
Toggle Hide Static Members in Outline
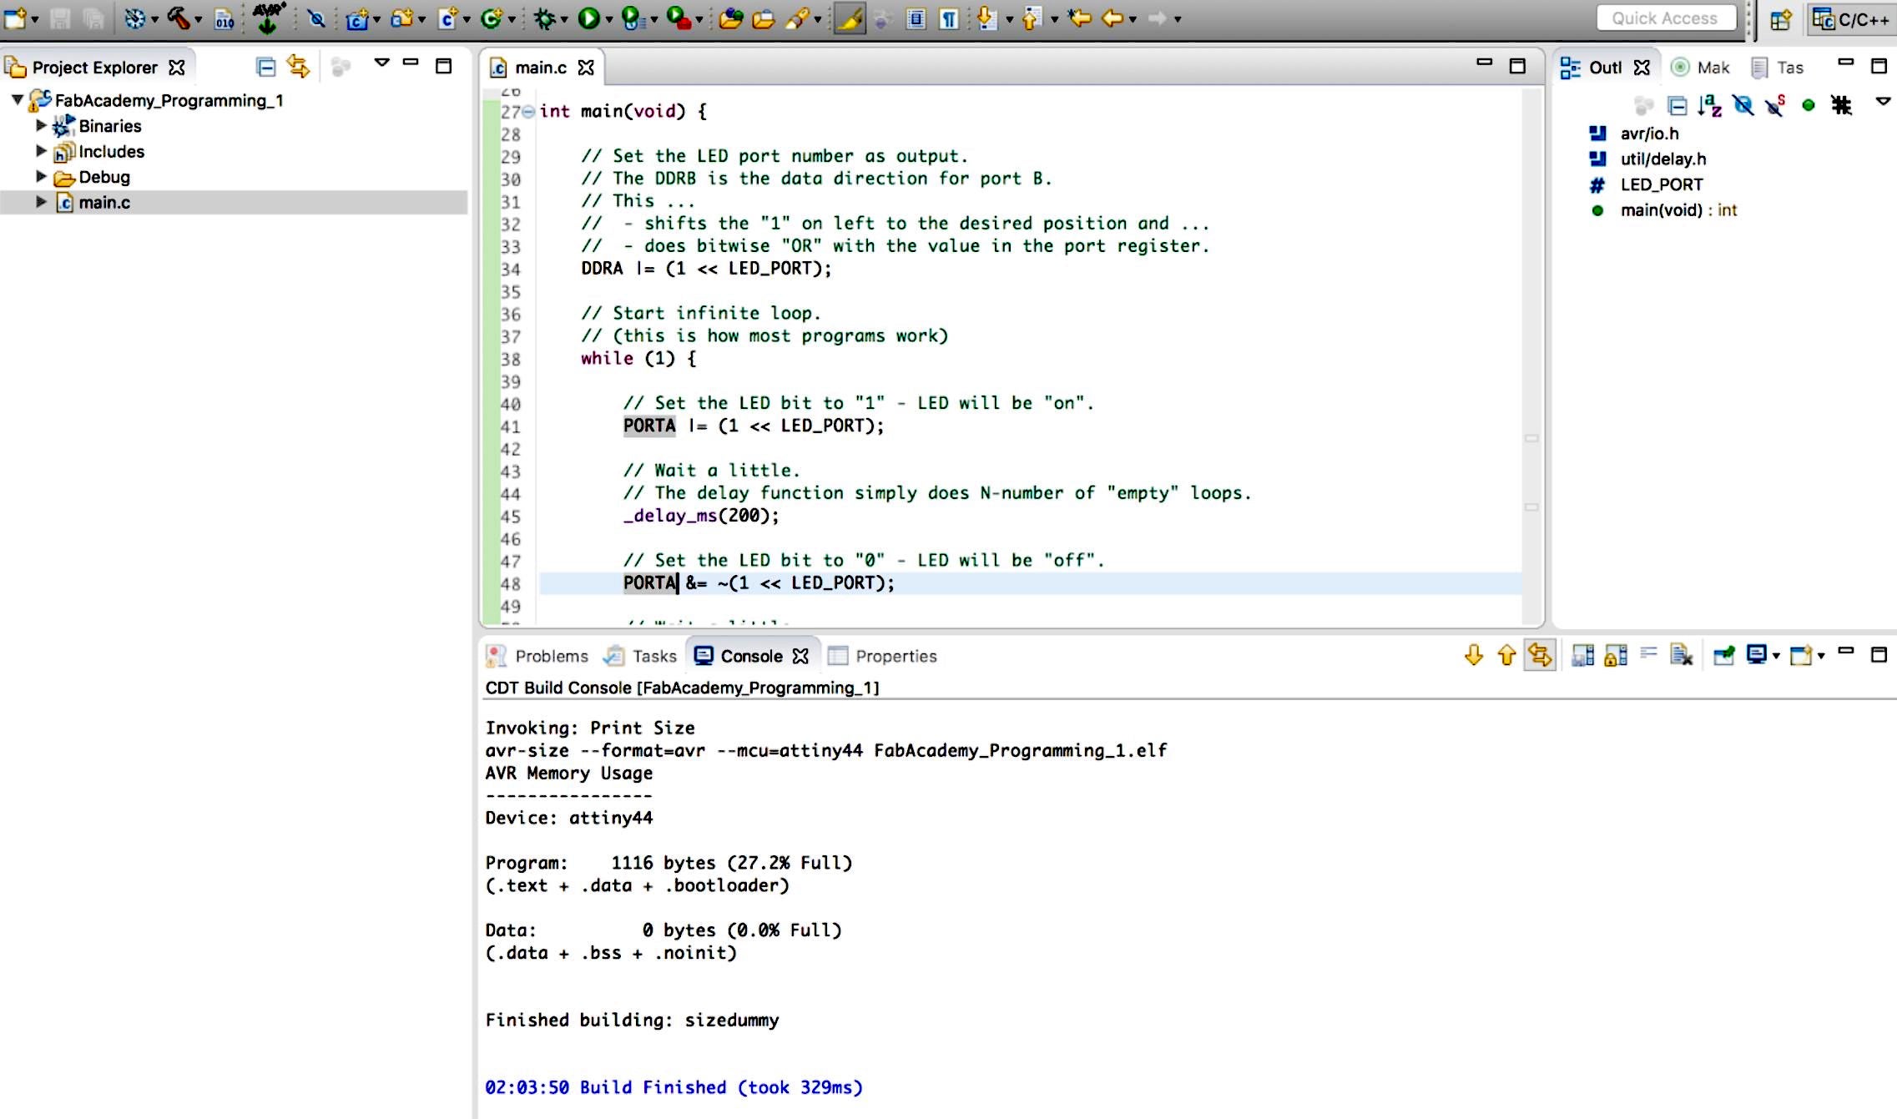(x=1775, y=106)
